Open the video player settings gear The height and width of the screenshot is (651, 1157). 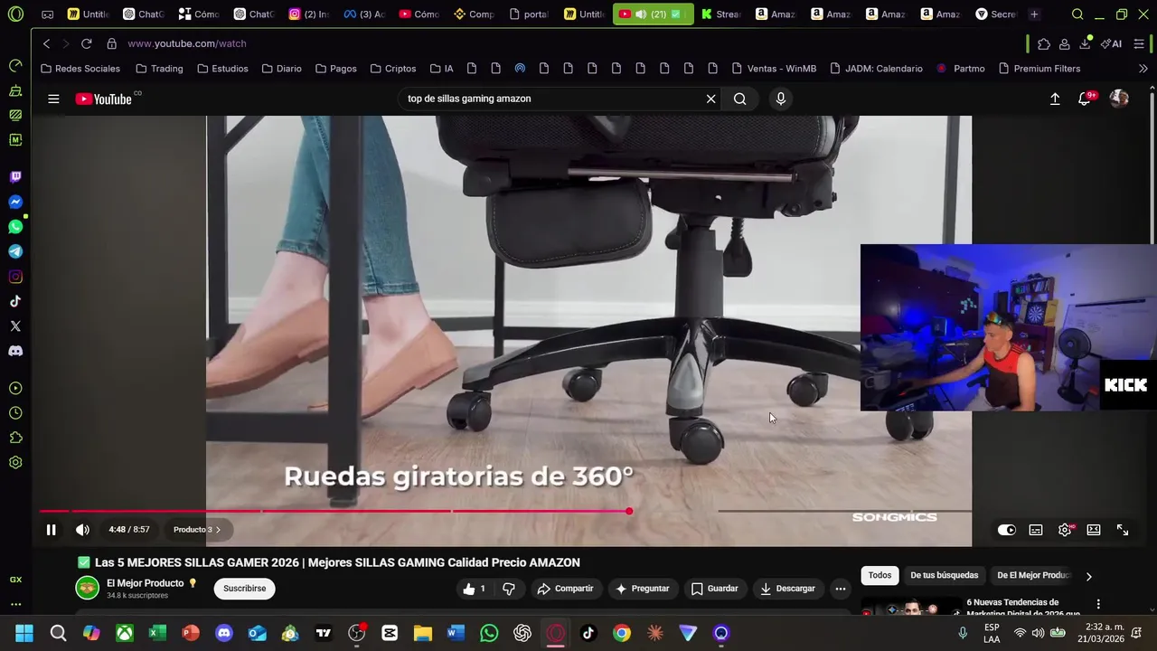(1065, 530)
